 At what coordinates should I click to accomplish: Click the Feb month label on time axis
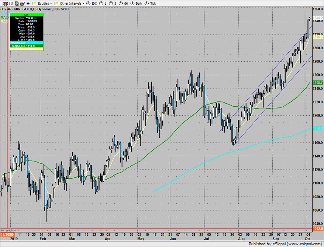click(x=43, y=239)
